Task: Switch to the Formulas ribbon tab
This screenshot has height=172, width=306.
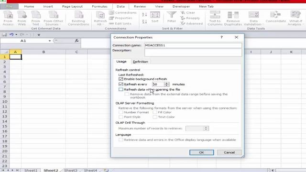Action: [x=100, y=6]
